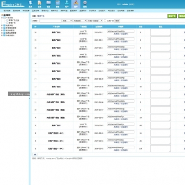The width and height of the screenshot is (185, 185).
Task: Open the 栏目 (Column) folder icon
Action: (x=49, y=4)
